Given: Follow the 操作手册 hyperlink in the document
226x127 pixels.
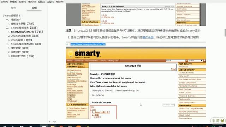Looking at the screenshot, I should [x=148, y=37].
